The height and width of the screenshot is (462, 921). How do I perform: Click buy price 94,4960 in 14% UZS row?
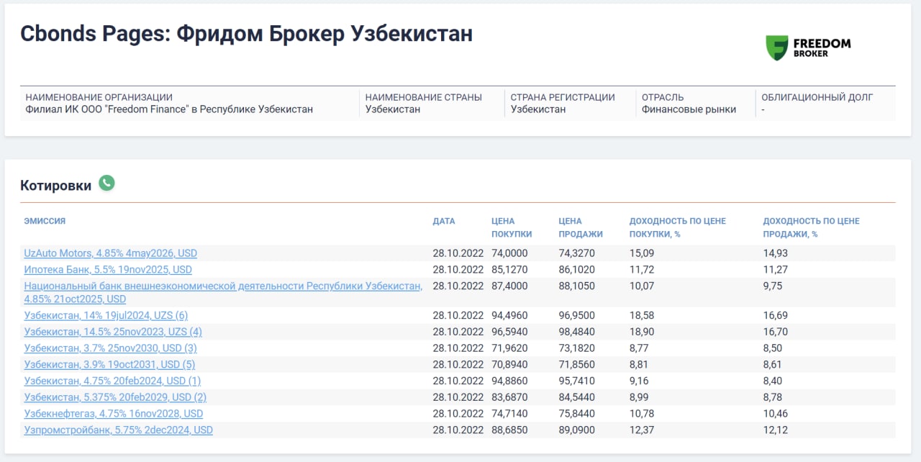pos(509,315)
